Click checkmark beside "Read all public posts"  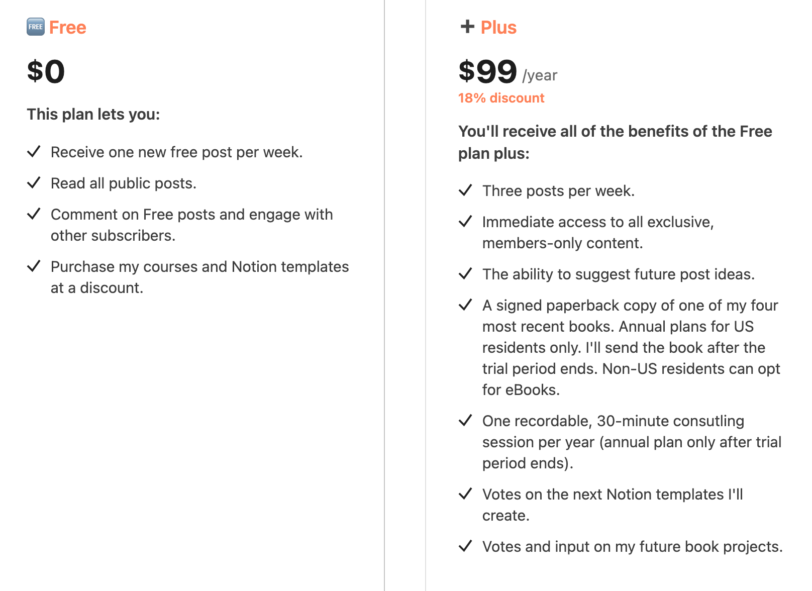click(34, 182)
